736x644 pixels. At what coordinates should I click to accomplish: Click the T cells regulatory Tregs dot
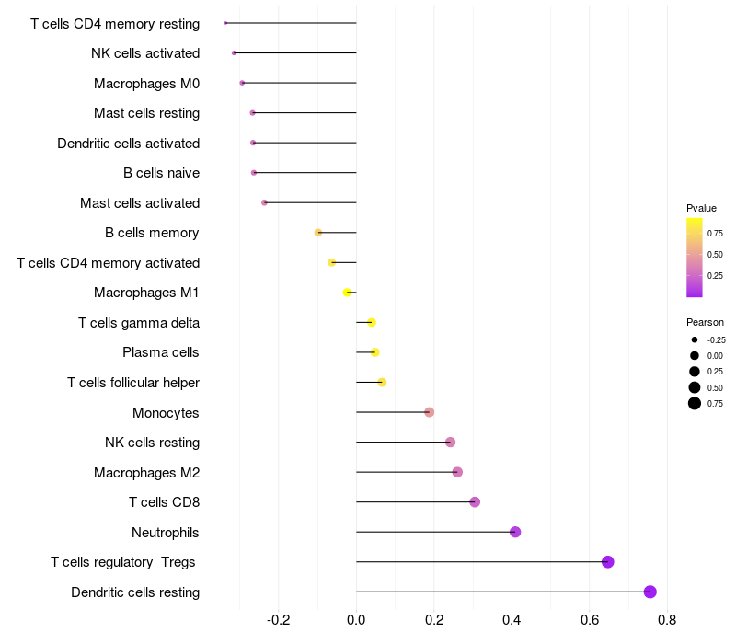[607, 562]
